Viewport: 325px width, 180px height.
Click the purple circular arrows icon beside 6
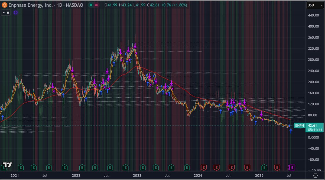pyautogui.click(x=15, y=12)
